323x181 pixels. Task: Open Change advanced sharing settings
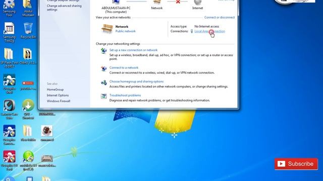click(x=64, y=8)
